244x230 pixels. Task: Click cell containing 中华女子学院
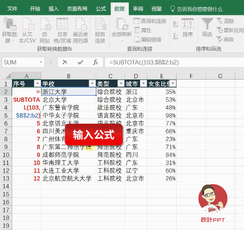coord(68,115)
